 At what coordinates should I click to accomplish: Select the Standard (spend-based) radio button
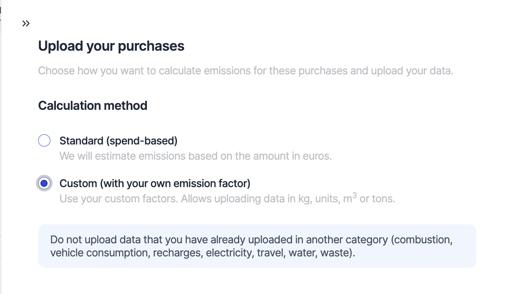44,141
